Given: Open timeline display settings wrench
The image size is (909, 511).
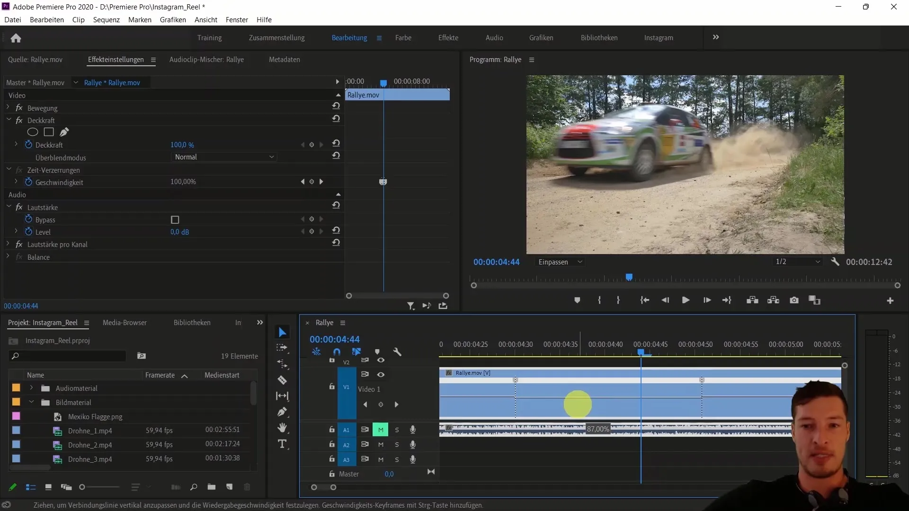Looking at the screenshot, I should (397, 352).
